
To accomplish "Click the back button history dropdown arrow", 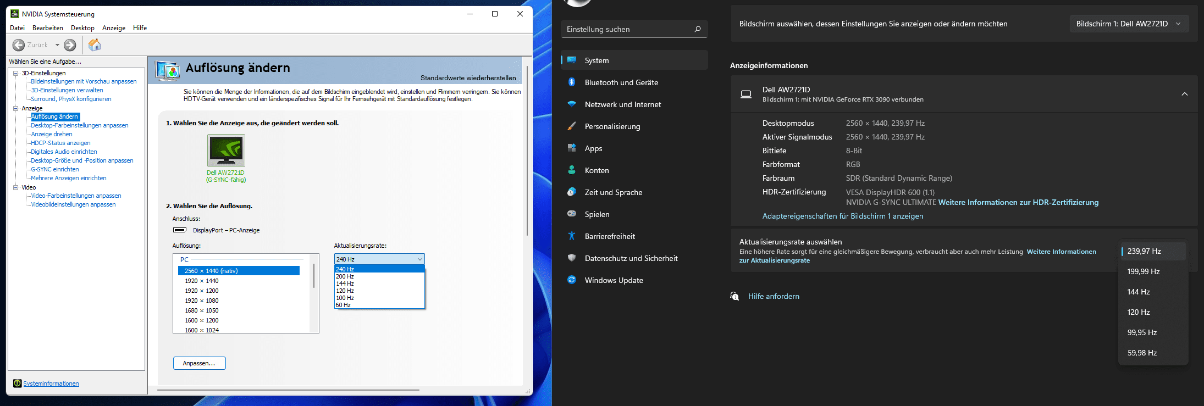I will pyautogui.click(x=57, y=45).
